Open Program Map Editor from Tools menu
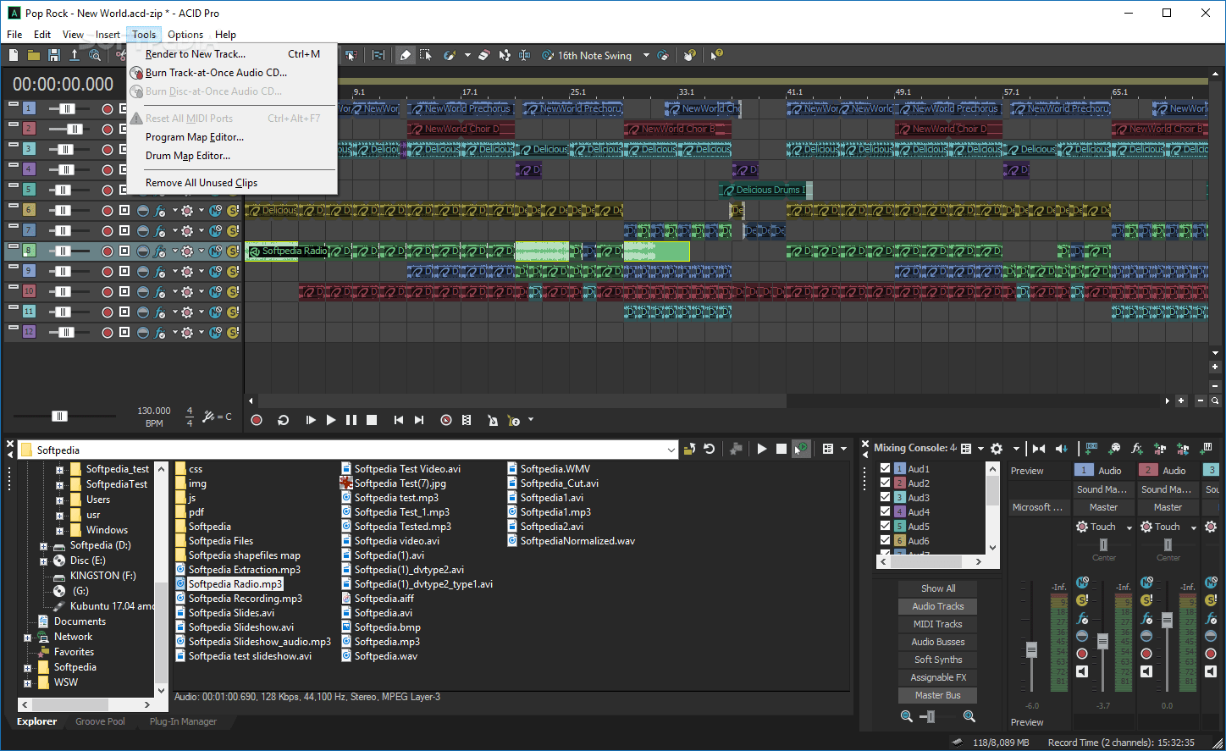The height and width of the screenshot is (751, 1226). 195,137
